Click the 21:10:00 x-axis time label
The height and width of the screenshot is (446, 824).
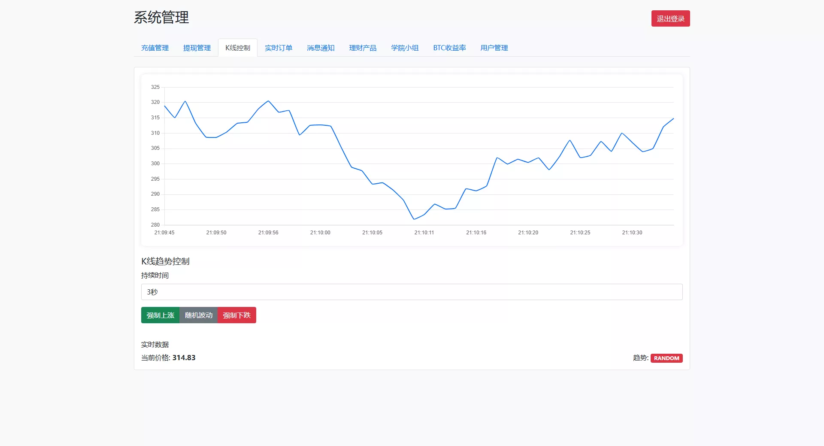point(320,233)
